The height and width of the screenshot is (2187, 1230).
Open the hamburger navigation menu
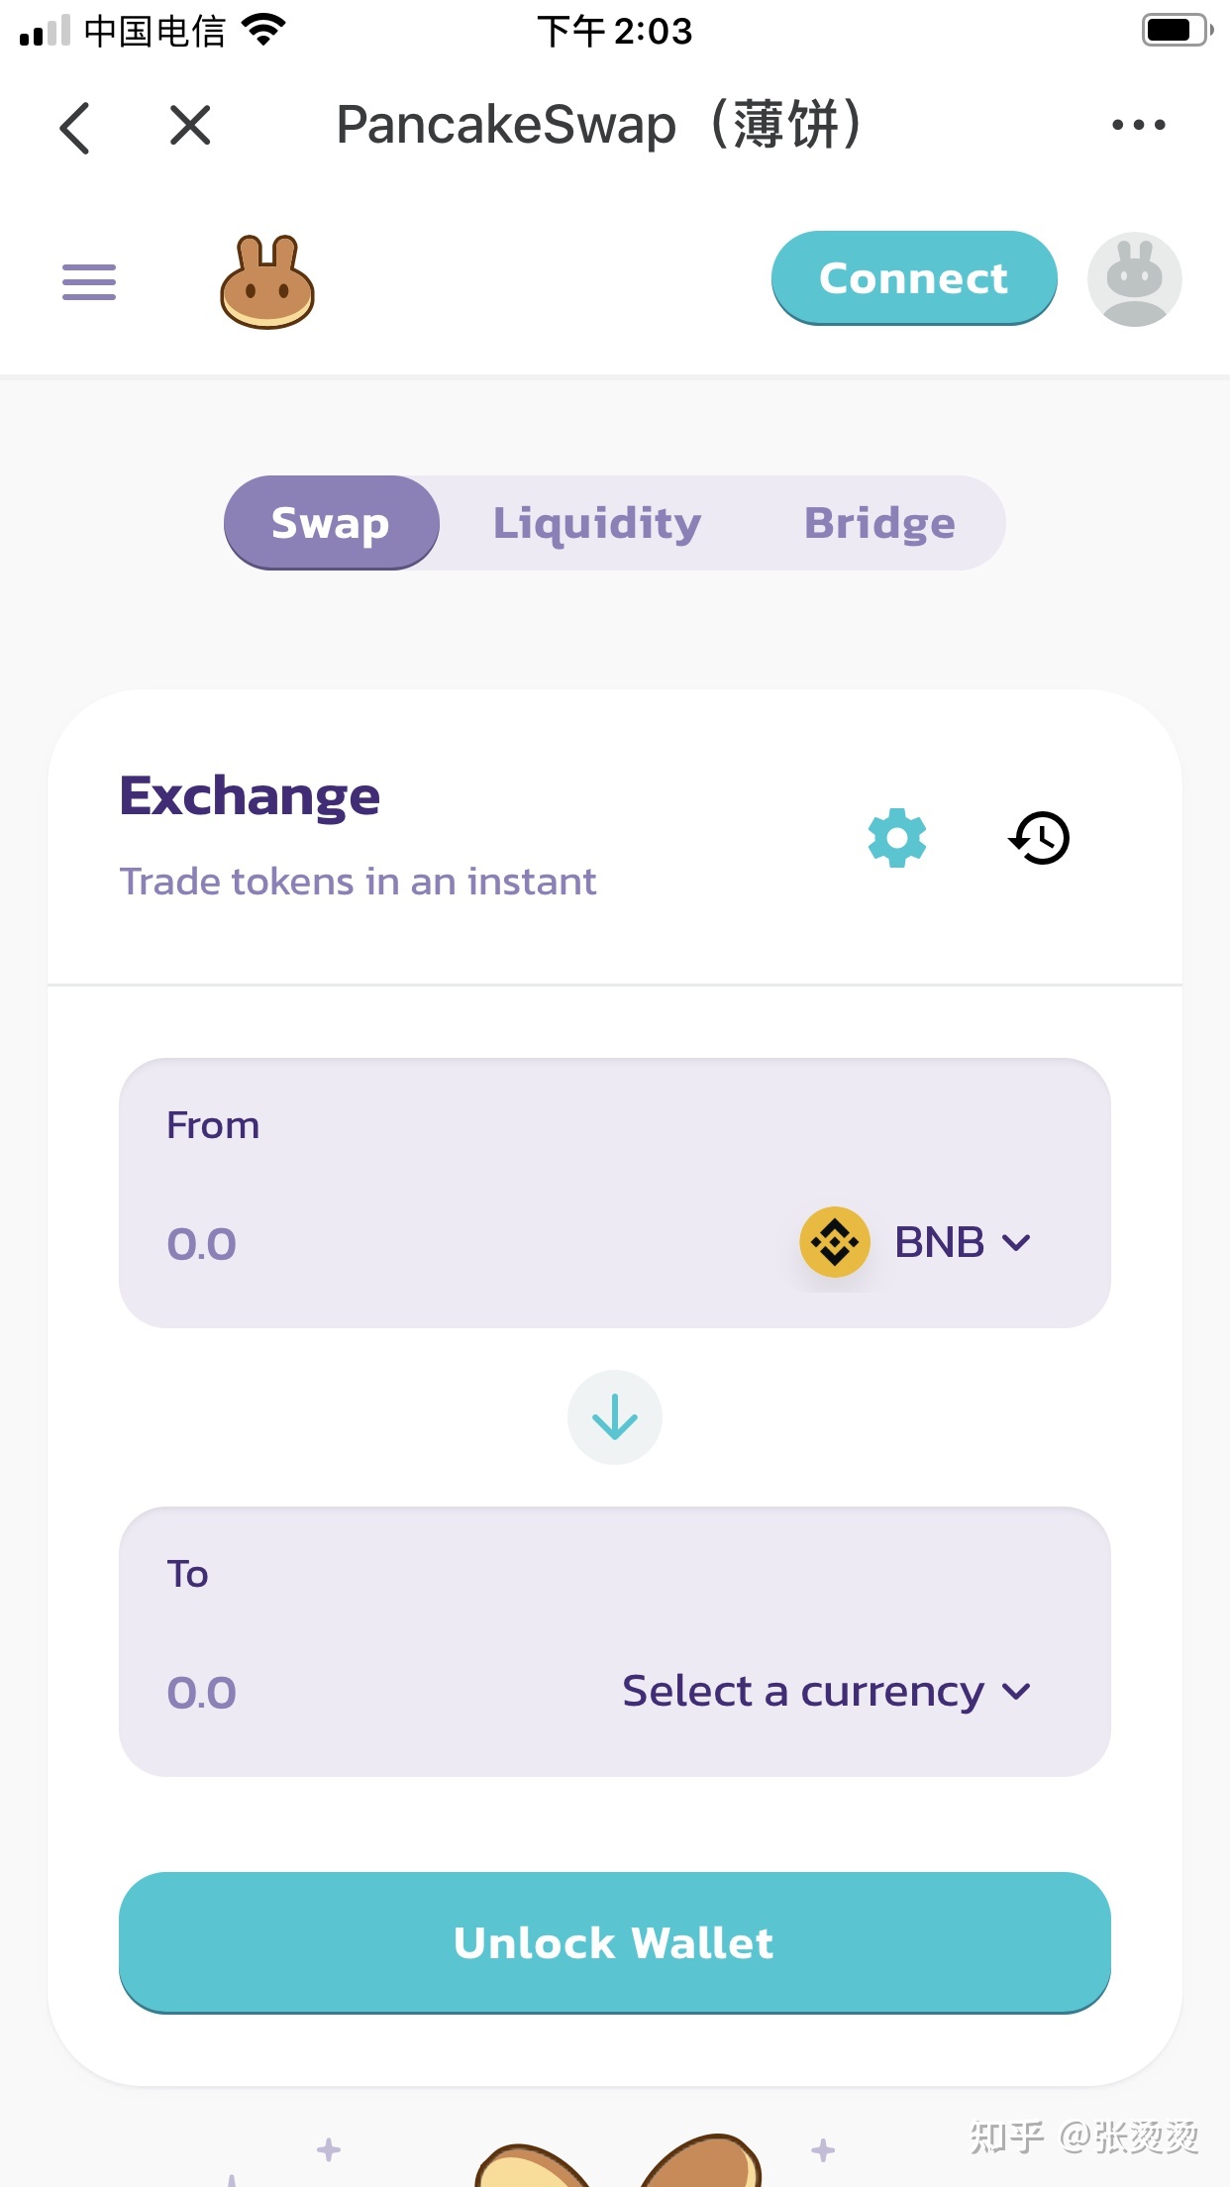89,282
